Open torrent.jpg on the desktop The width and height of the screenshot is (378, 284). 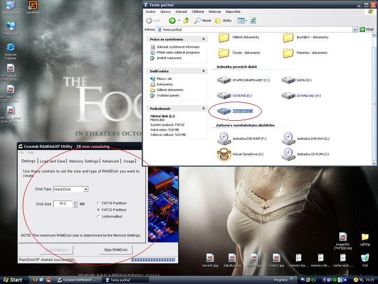pos(210,260)
